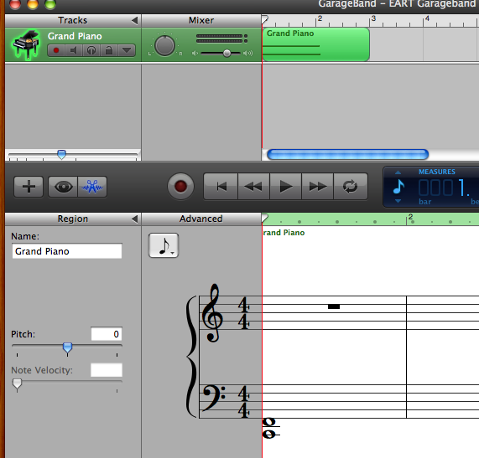
Task: Click the Grand Piano instrument icon
Action: [26, 44]
